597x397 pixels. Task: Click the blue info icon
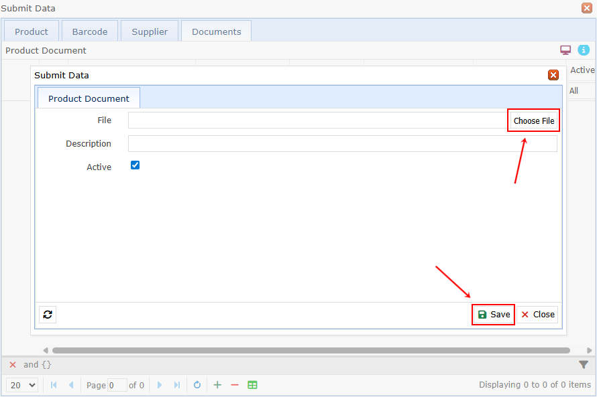pyautogui.click(x=584, y=50)
